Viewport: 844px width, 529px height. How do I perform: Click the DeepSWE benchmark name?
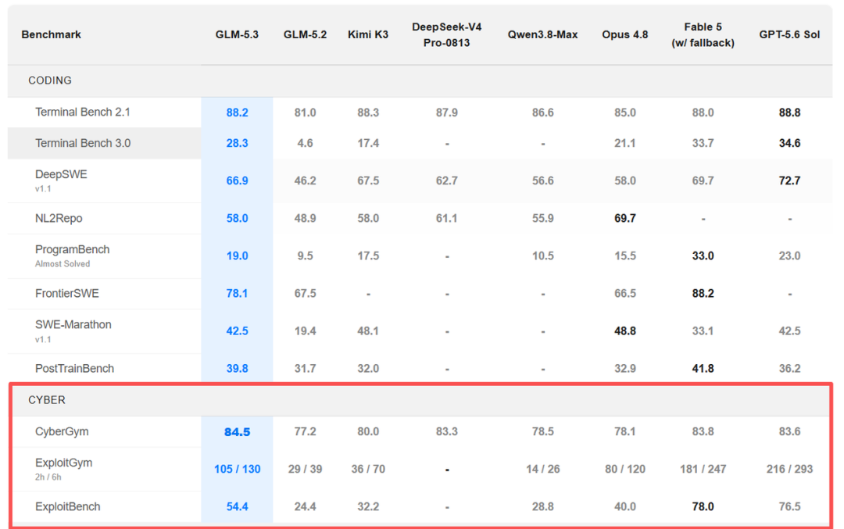pos(61,174)
